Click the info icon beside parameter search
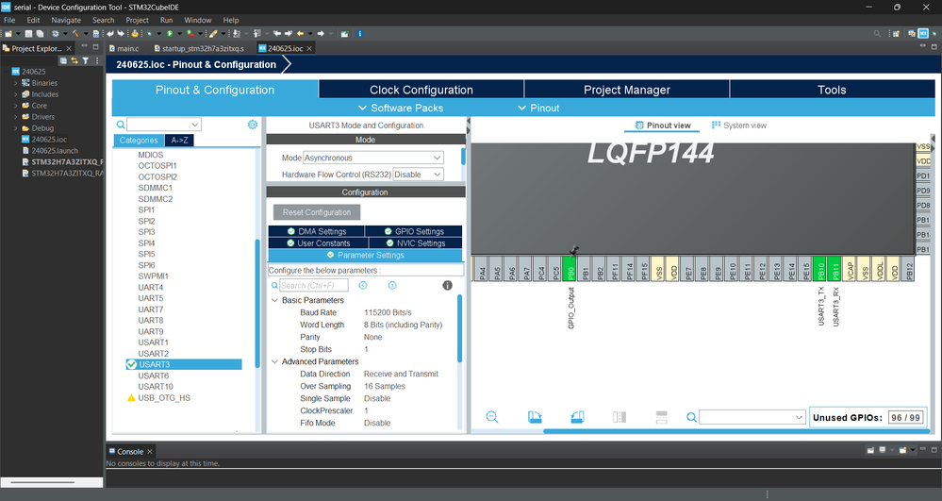 pyautogui.click(x=448, y=285)
